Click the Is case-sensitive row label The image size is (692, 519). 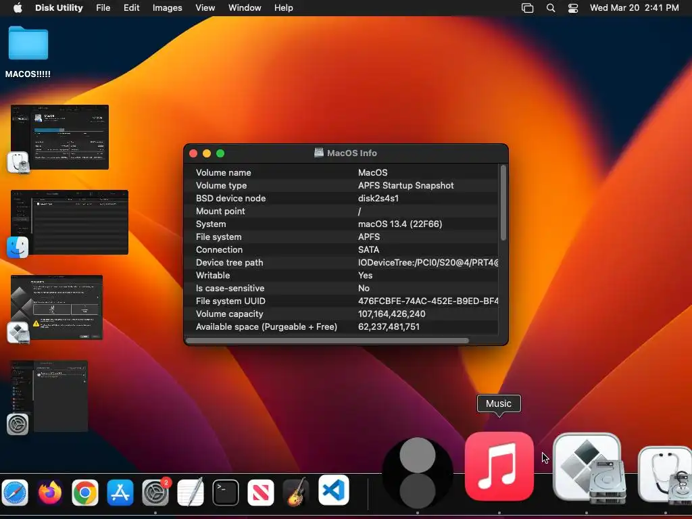click(230, 288)
